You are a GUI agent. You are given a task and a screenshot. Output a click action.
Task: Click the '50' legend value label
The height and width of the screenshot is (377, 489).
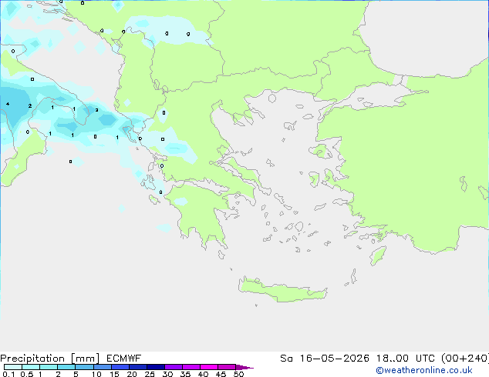click(238, 374)
